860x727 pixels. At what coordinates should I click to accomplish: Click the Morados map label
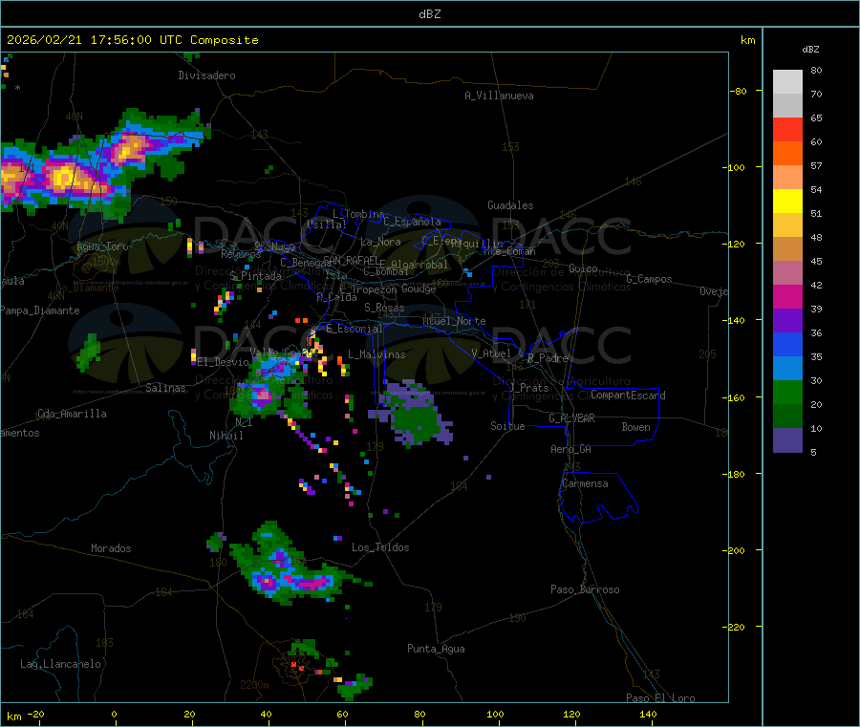pos(111,548)
